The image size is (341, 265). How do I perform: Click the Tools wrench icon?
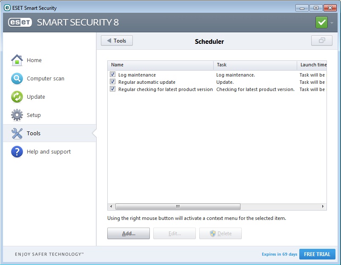click(17, 133)
